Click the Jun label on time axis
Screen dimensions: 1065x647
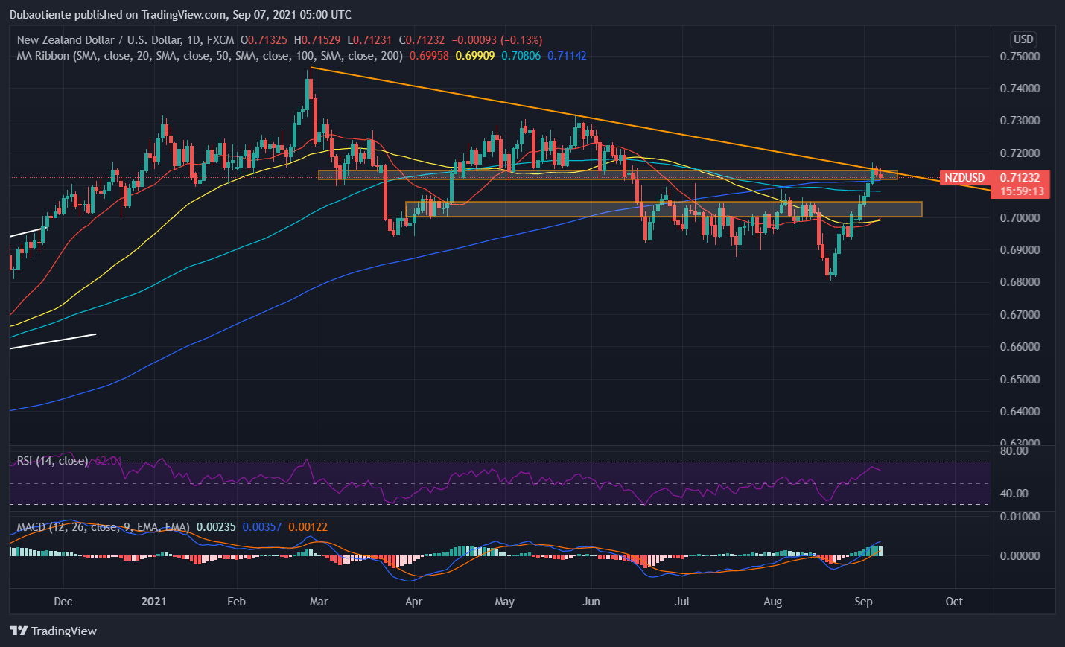click(x=591, y=602)
